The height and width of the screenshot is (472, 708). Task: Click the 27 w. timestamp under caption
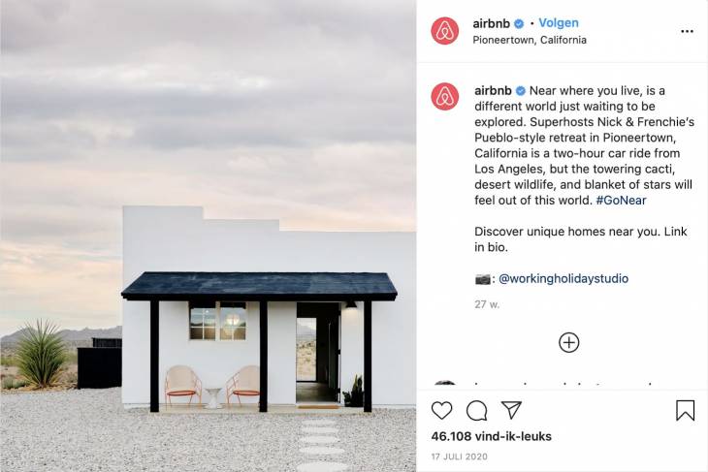pyautogui.click(x=487, y=304)
